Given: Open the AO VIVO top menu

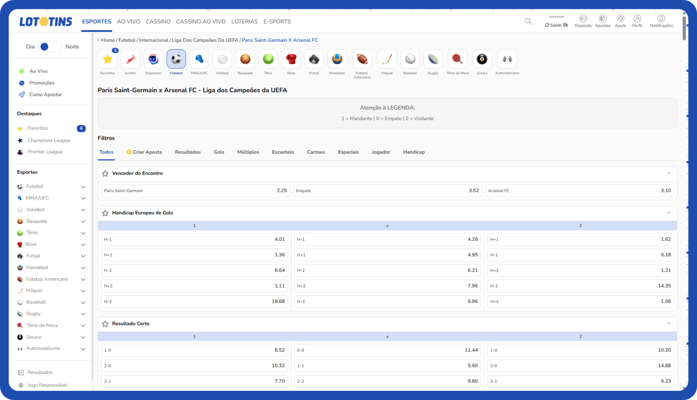Looking at the screenshot, I should (x=129, y=21).
